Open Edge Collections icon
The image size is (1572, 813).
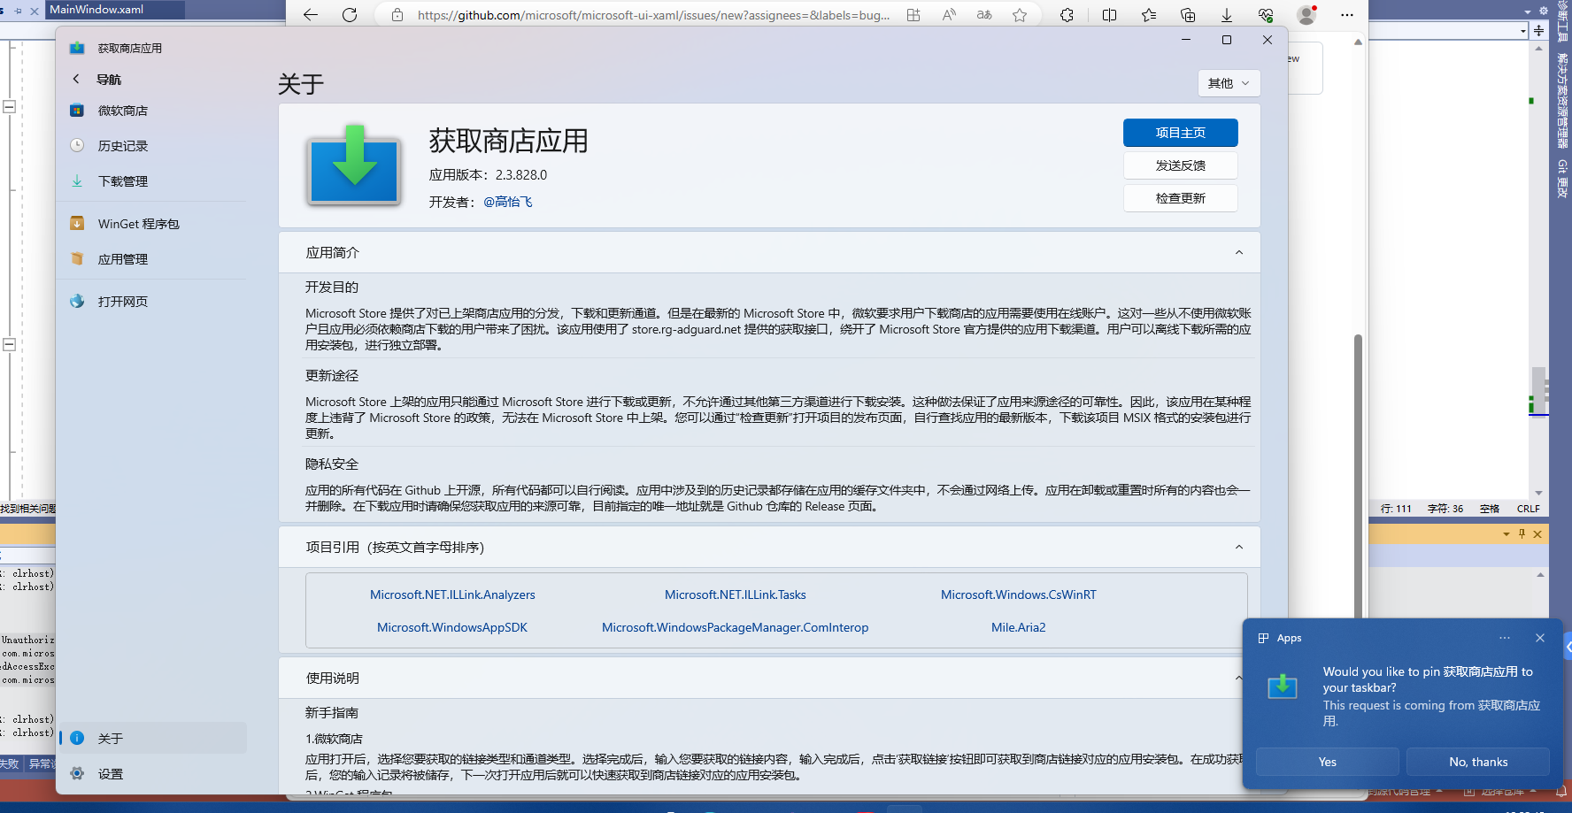1188,15
